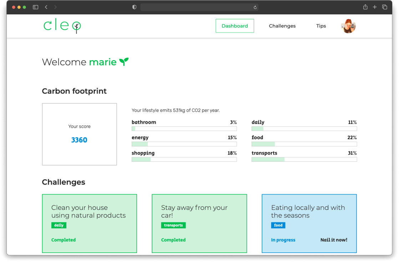
Task: Click the Nail it now! link
Action: click(x=334, y=240)
